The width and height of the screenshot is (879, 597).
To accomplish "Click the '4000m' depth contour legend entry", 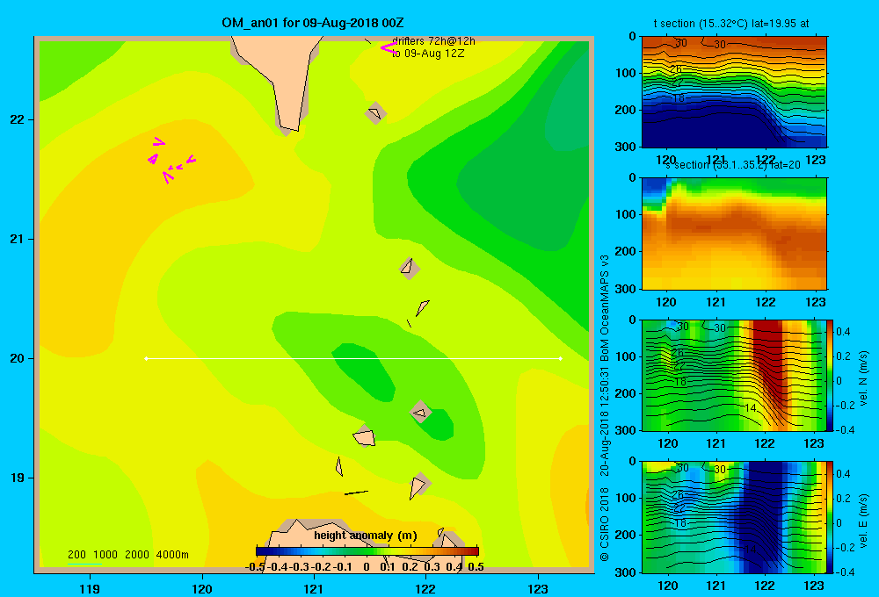I will point(172,555).
